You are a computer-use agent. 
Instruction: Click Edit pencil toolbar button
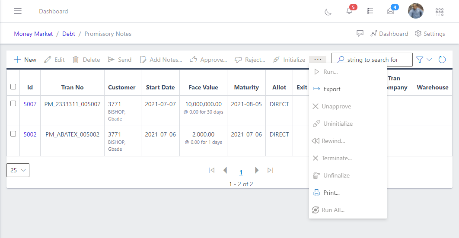tap(54, 60)
